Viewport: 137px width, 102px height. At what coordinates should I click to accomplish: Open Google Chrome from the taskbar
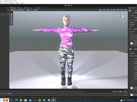tap(40, 100)
